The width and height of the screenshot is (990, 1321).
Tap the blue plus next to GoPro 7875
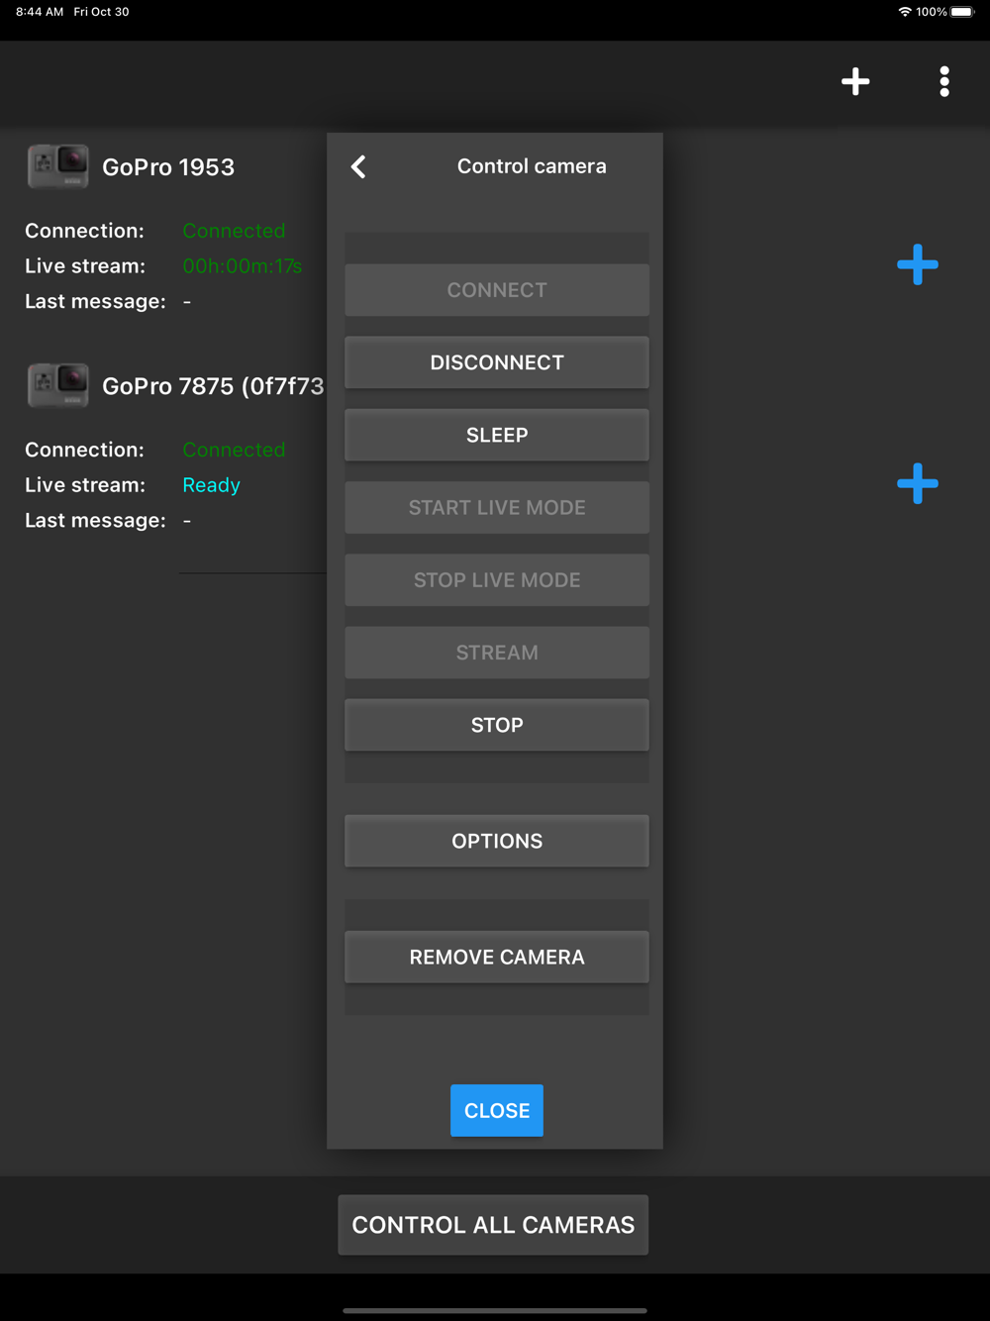tap(918, 483)
